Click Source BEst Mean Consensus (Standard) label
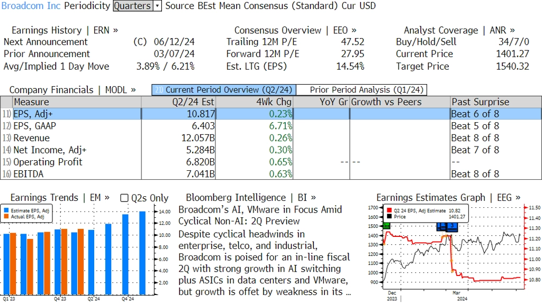 click(x=251, y=6)
